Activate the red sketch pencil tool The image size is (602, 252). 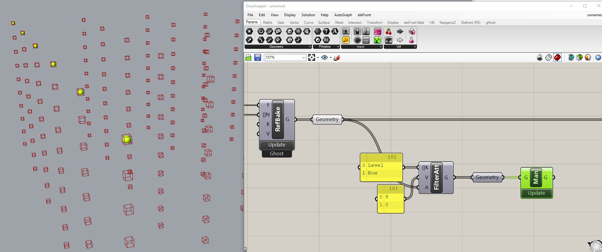click(x=337, y=57)
